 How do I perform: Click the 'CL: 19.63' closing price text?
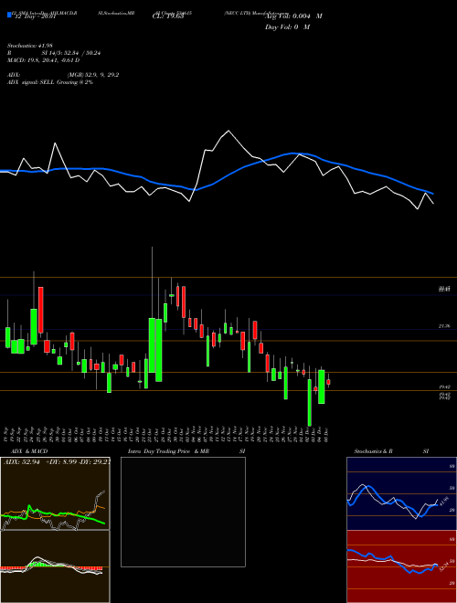[168, 16]
